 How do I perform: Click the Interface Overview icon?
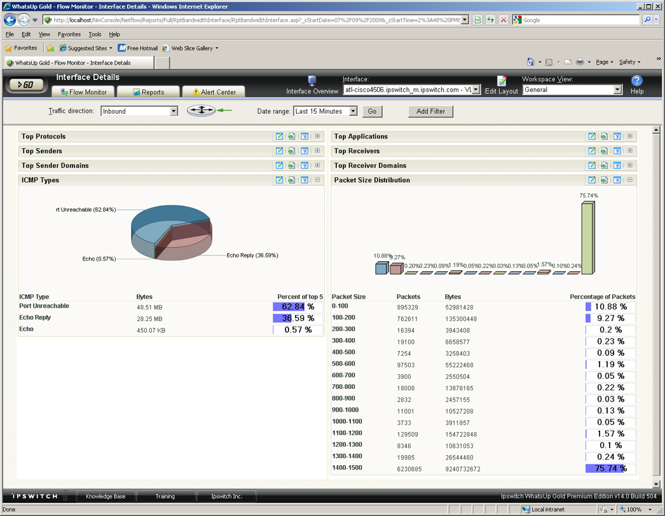(x=312, y=80)
